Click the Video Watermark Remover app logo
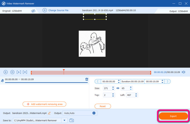 click(3, 3)
